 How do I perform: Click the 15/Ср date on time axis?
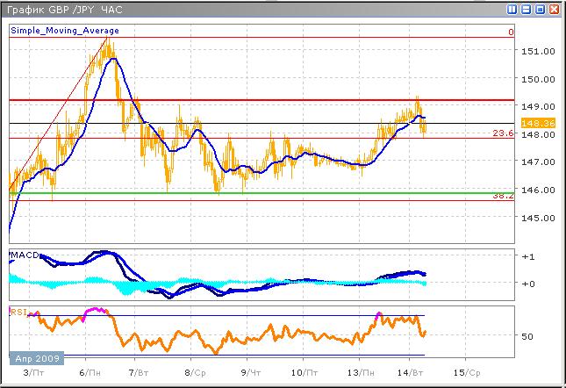(468, 374)
